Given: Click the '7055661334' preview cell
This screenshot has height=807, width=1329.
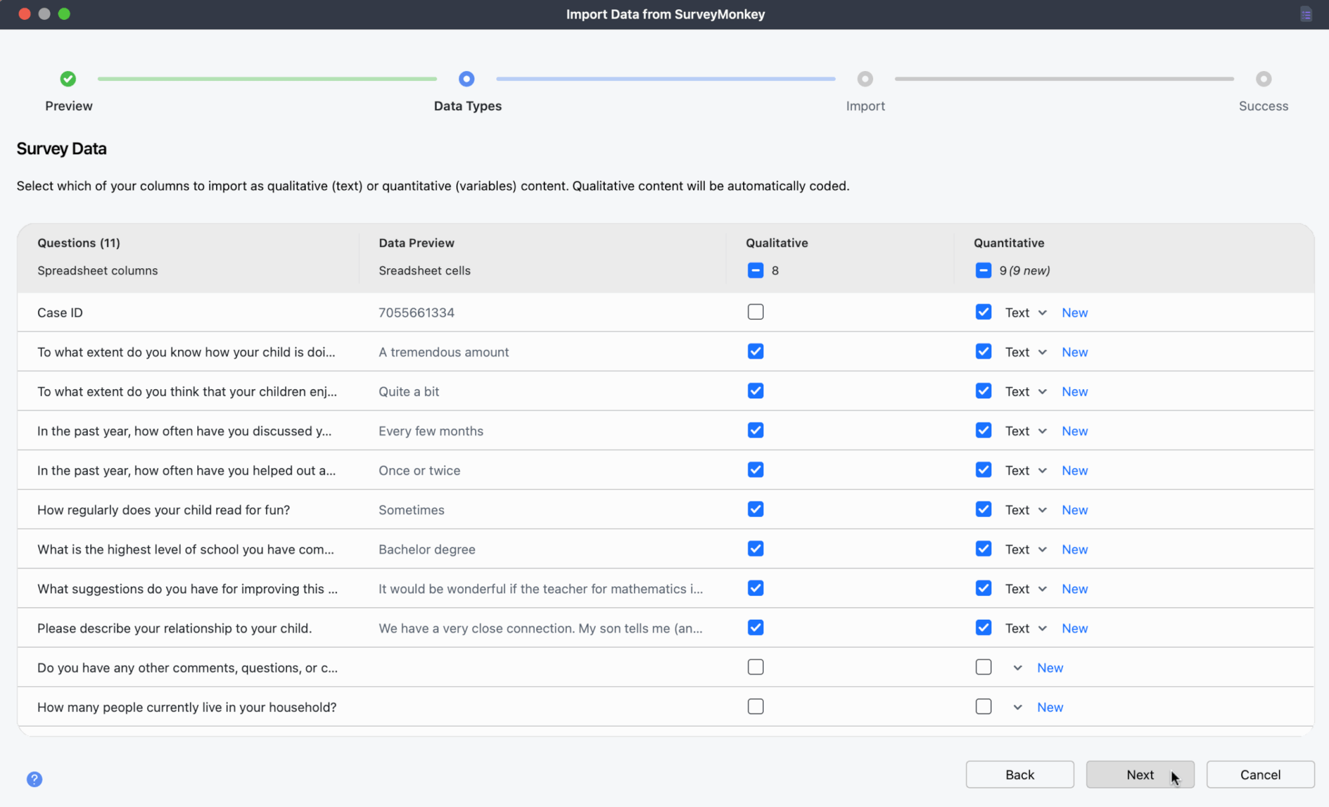Looking at the screenshot, I should (417, 313).
